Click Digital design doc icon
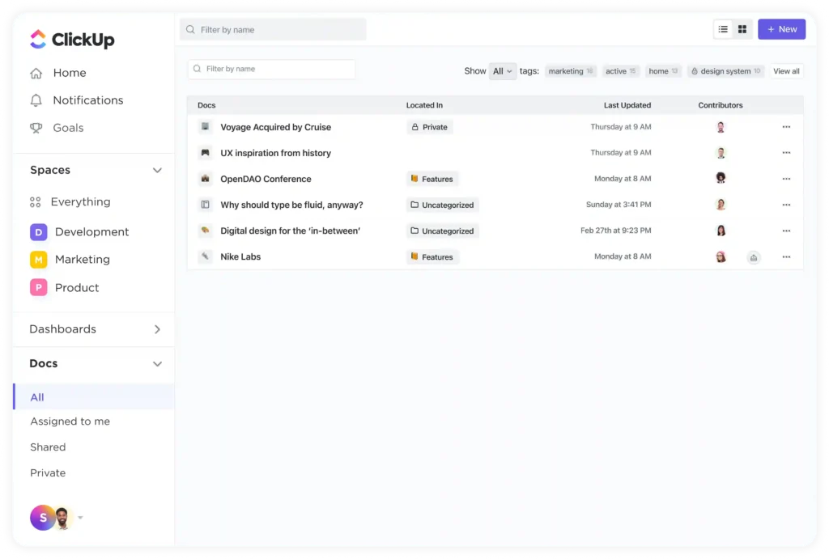 pos(205,231)
